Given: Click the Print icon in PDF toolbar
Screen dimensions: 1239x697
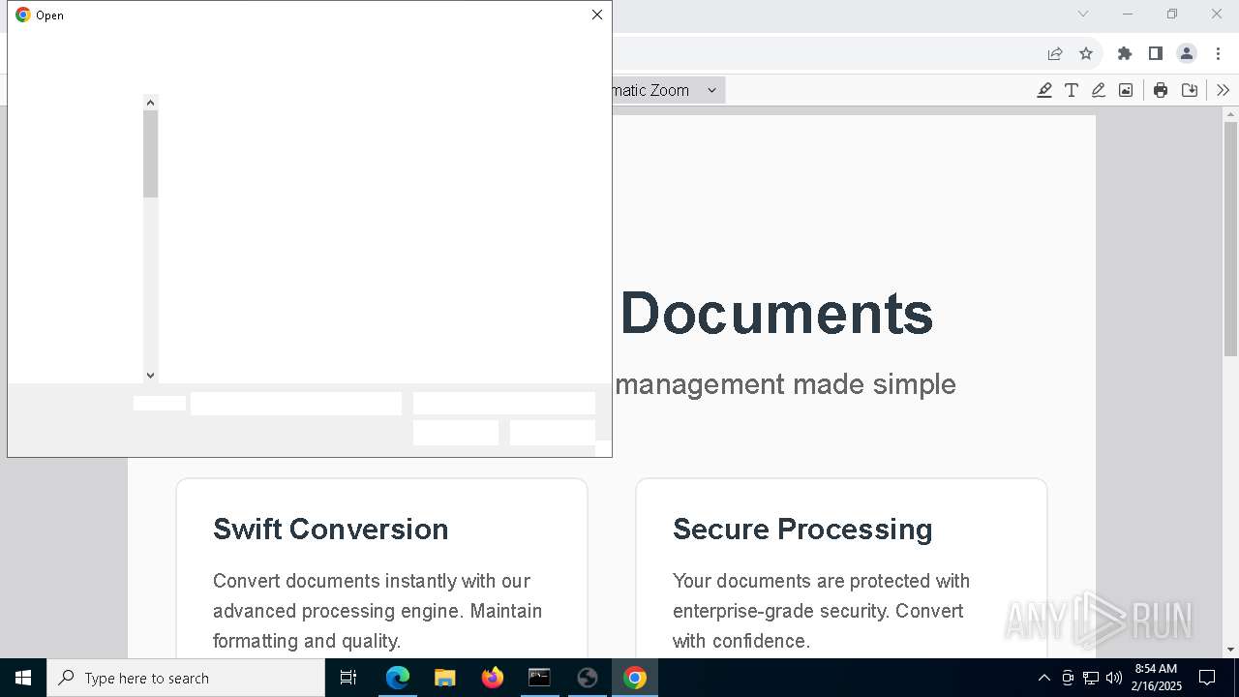Looking at the screenshot, I should [x=1161, y=90].
